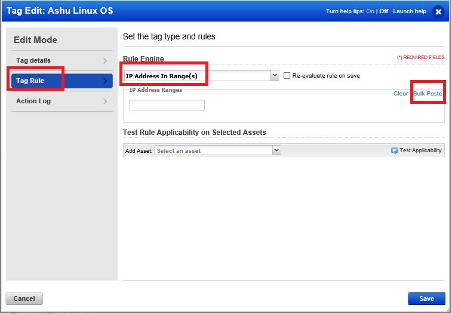Clear the IP address ranges
Viewport: 452px width, 314px height.
(x=401, y=94)
